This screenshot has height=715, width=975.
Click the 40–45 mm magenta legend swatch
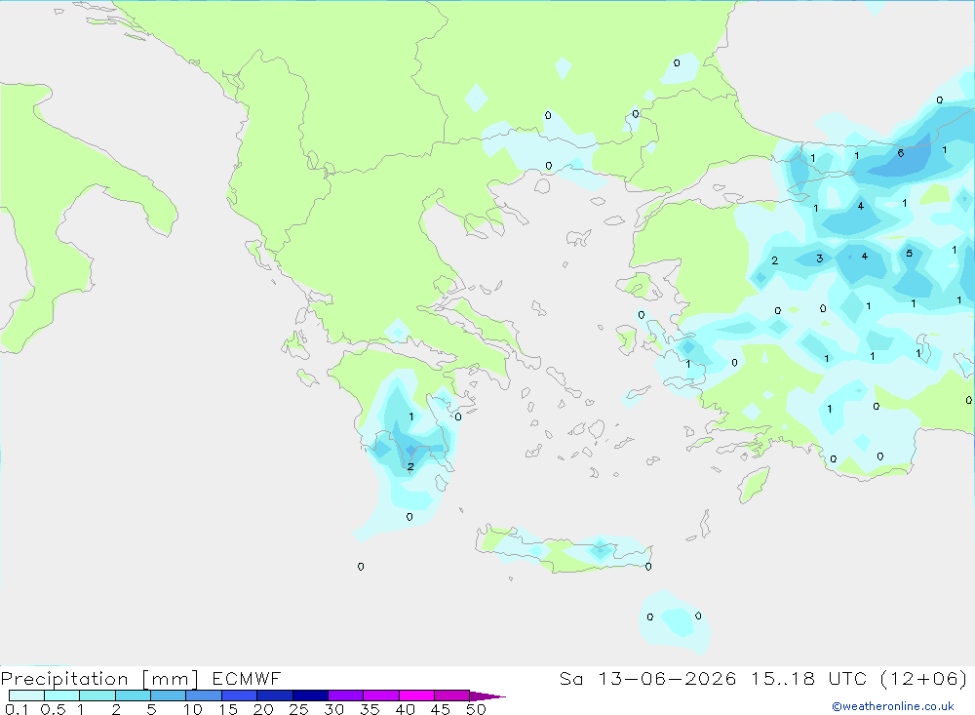[x=416, y=695]
